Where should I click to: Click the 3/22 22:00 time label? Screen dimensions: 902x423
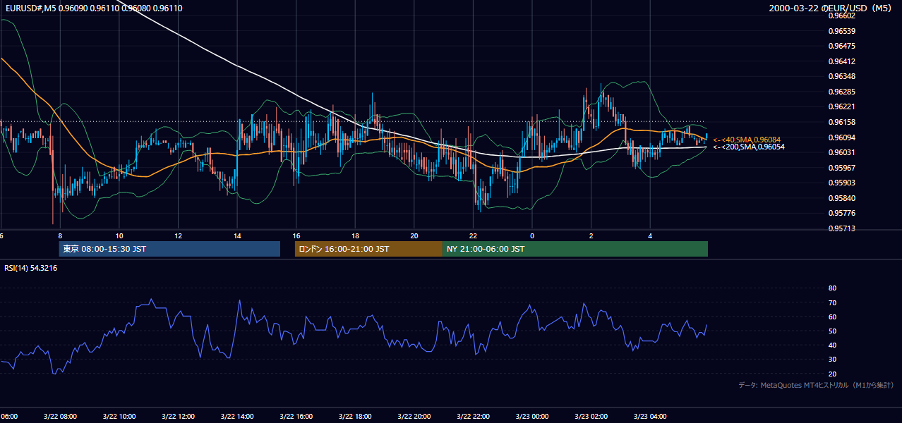473,417
